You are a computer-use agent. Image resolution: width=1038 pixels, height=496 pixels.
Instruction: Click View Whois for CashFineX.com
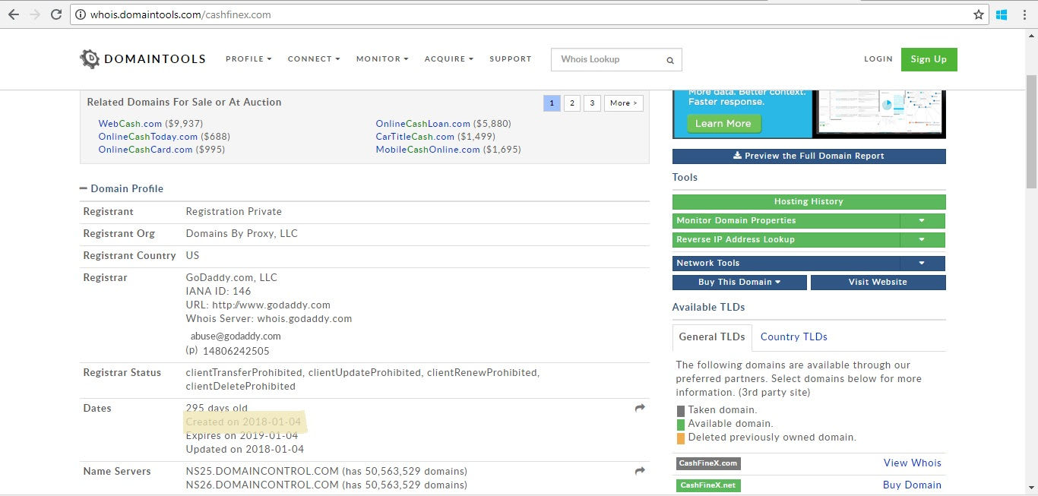912,463
